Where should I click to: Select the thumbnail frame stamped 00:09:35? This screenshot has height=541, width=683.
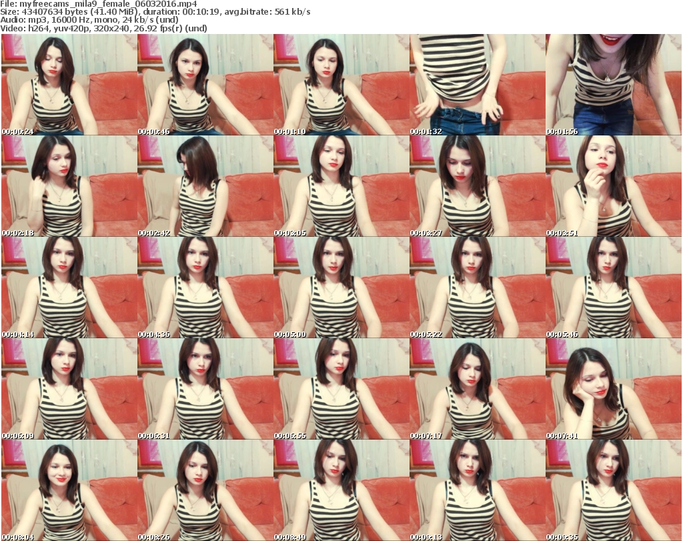click(x=614, y=490)
